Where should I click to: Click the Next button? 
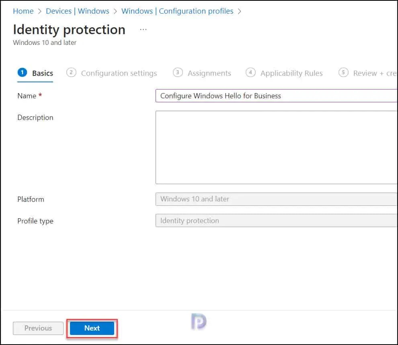pyautogui.click(x=91, y=328)
